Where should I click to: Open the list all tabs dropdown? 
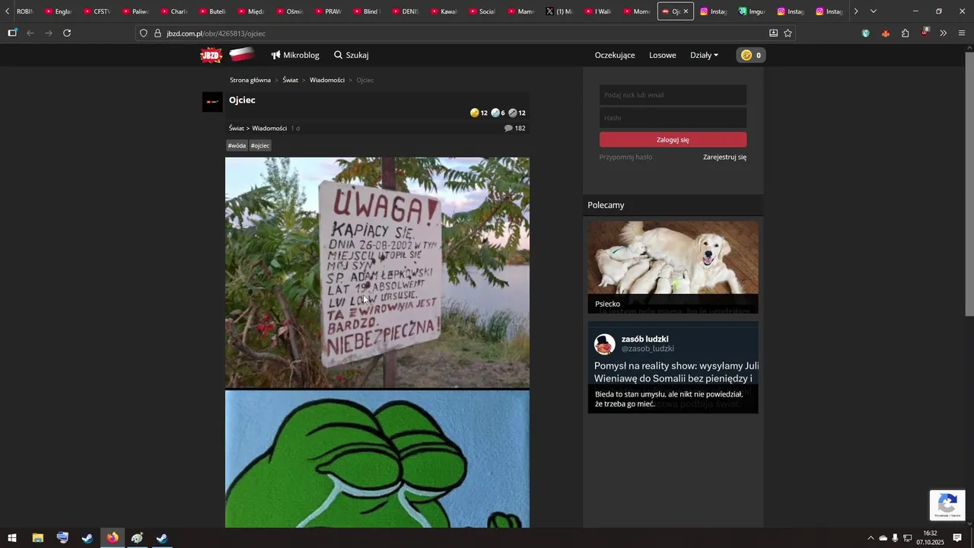tap(873, 11)
